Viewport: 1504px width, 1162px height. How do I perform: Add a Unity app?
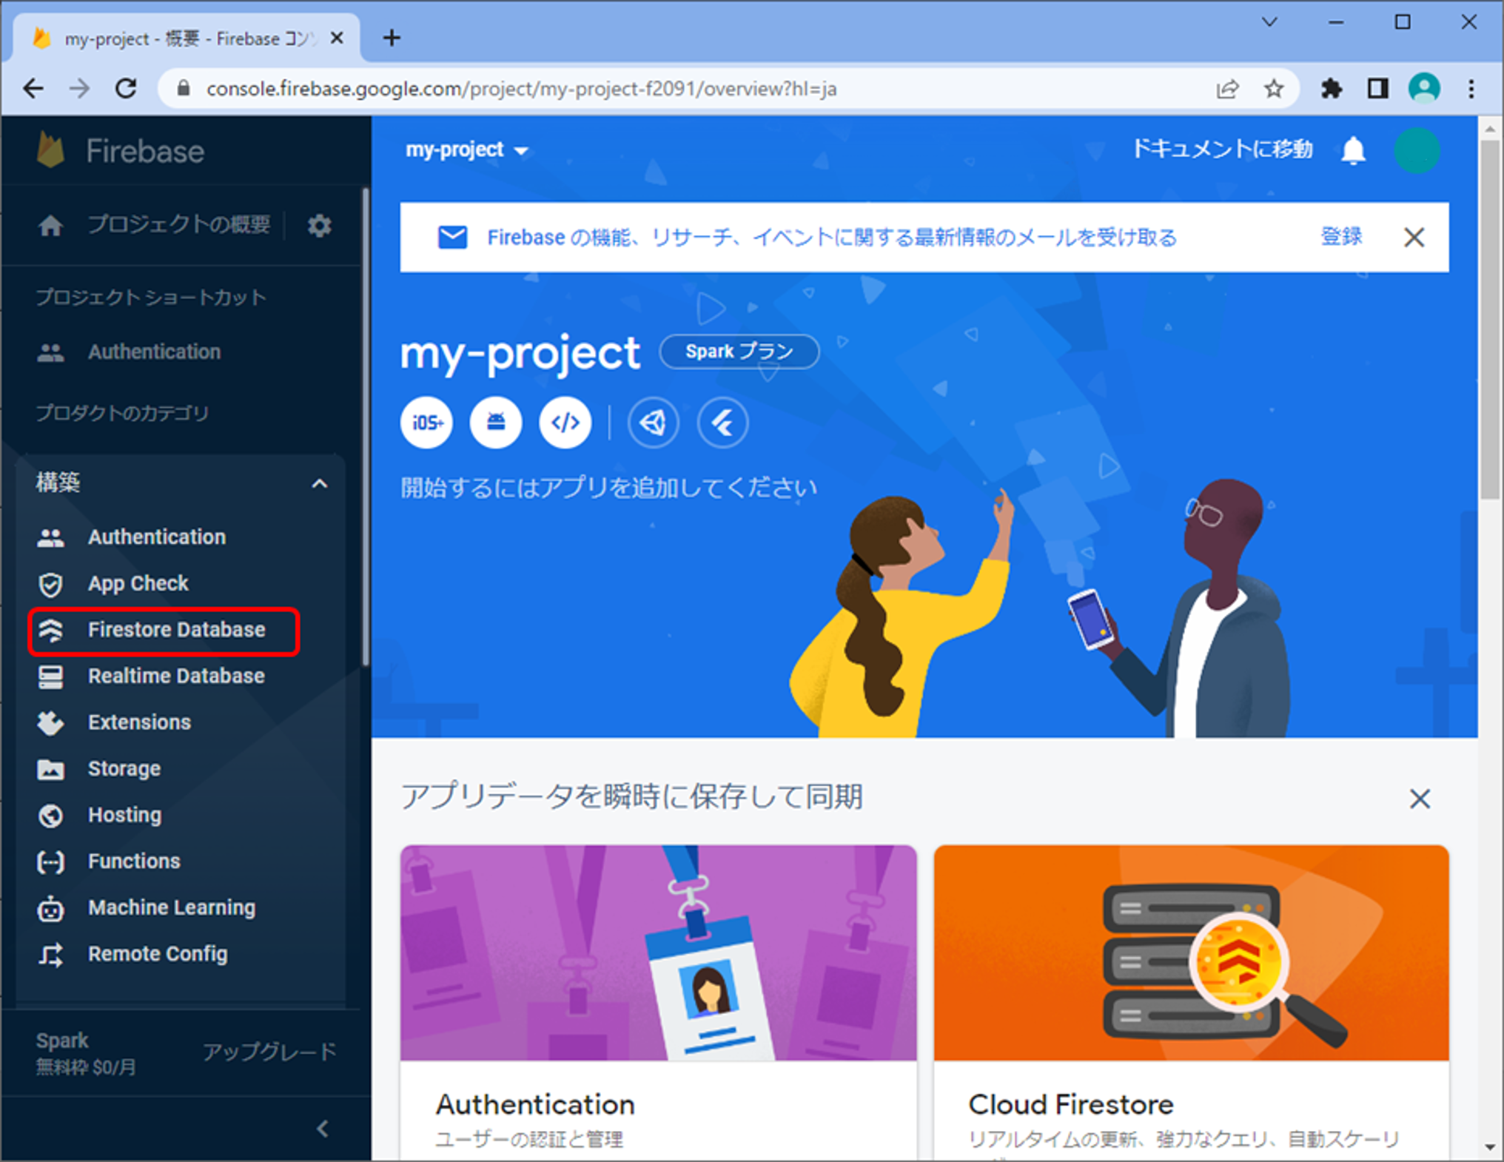click(x=653, y=423)
